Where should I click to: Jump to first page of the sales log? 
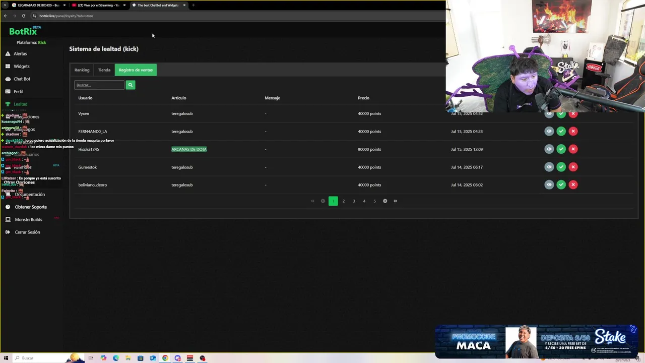(x=312, y=201)
